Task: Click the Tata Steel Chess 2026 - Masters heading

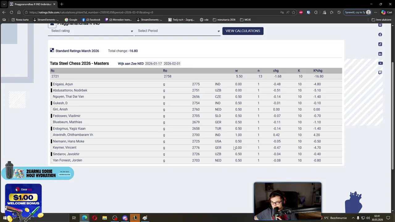Action: (x=79, y=64)
